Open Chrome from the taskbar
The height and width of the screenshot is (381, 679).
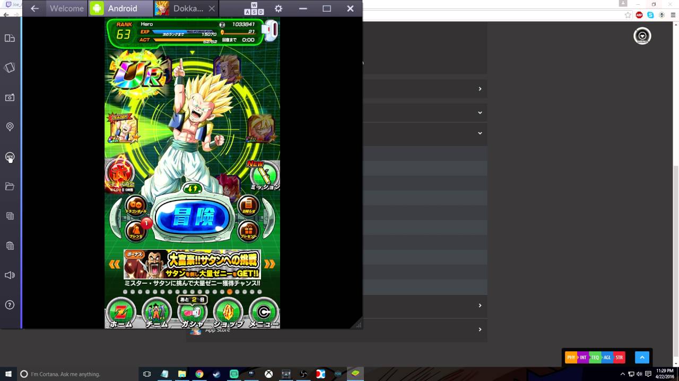click(x=199, y=374)
